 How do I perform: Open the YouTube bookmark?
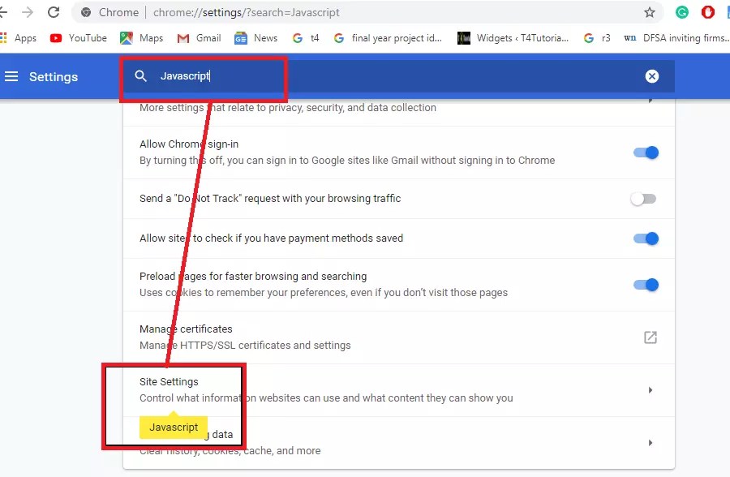point(78,37)
